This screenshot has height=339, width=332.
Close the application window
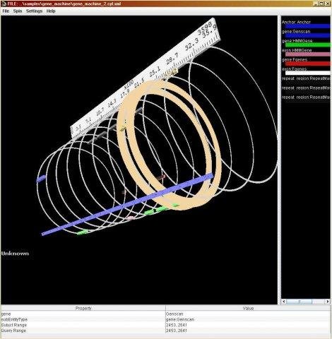pyautogui.click(x=328, y=4)
